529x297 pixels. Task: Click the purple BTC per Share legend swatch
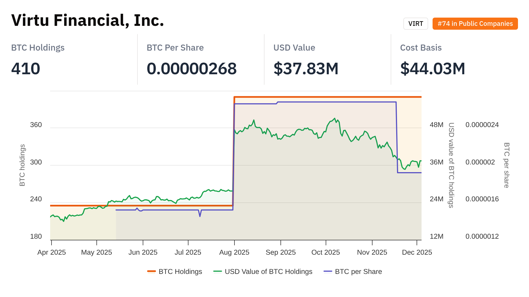click(328, 271)
